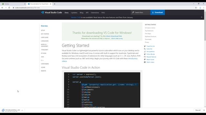
Task: Open a new browser tab with plus
Action: [x=55, y=4]
